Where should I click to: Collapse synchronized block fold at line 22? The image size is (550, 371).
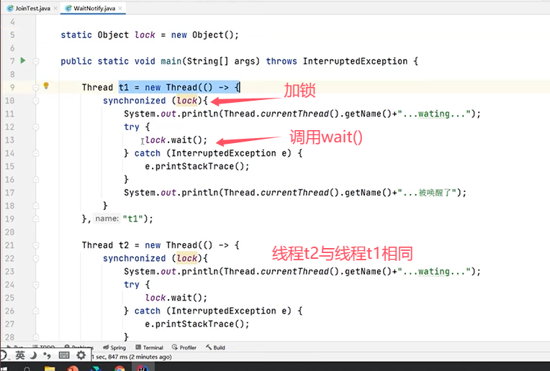point(36,259)
